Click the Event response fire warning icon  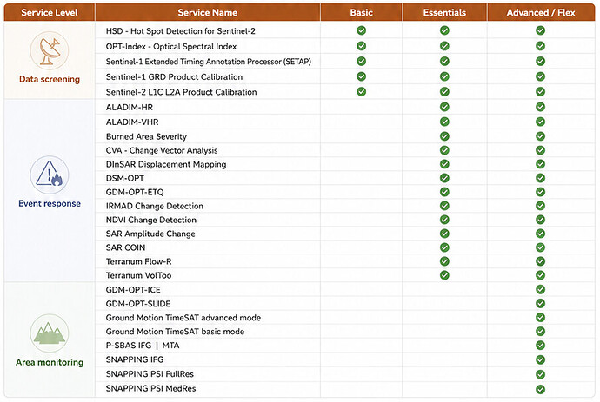pos(50,175)
